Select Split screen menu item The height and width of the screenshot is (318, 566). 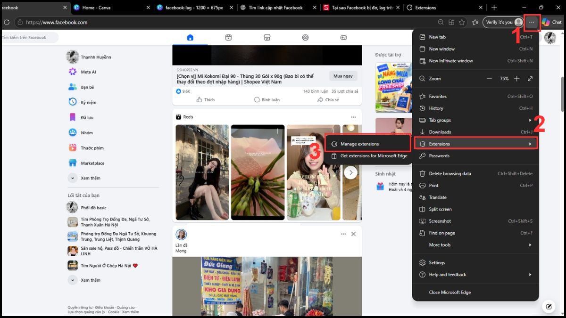[475, 209]
